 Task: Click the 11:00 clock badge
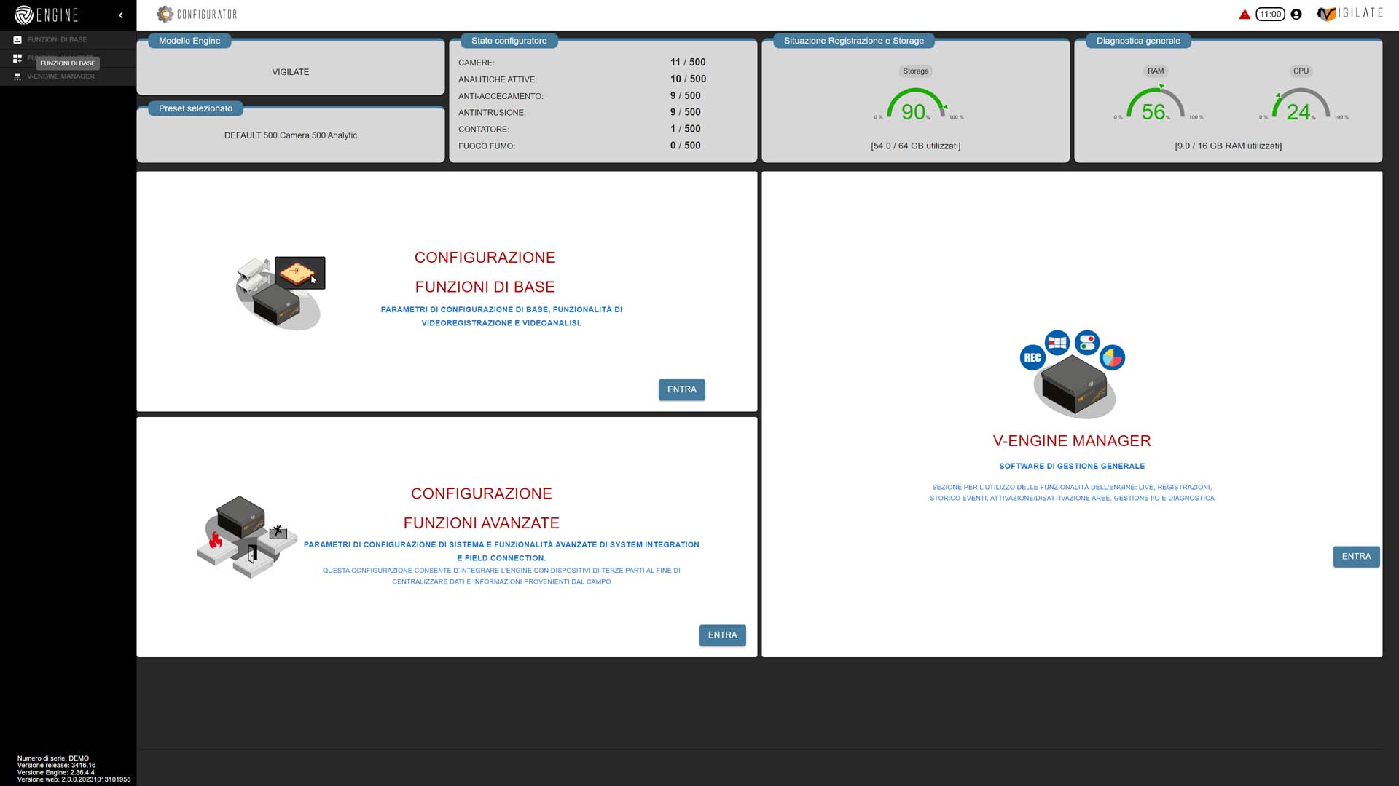[1270, 14]
